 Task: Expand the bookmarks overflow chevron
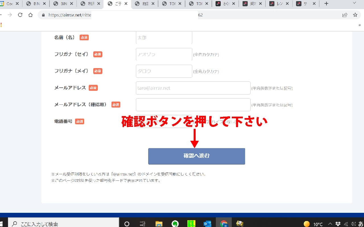coord(360,25)
